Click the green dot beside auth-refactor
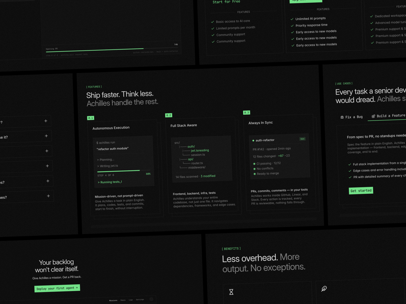 253,141
